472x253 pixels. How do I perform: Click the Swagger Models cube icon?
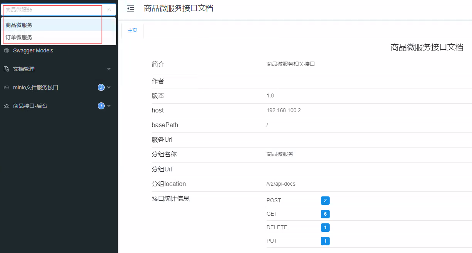tap(6, 50)
